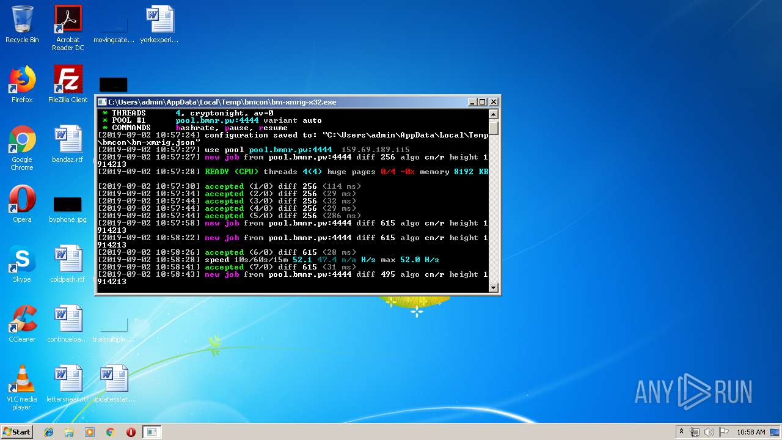Viewport: 782px width, 440px height.
Task: Minimize the bm-xmrig console window
Action: click(472, 102)
